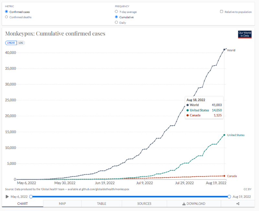Viewport: 259px width, 211px height.
Task: Play the timeline animation
Action: click(x=7, y=197)
